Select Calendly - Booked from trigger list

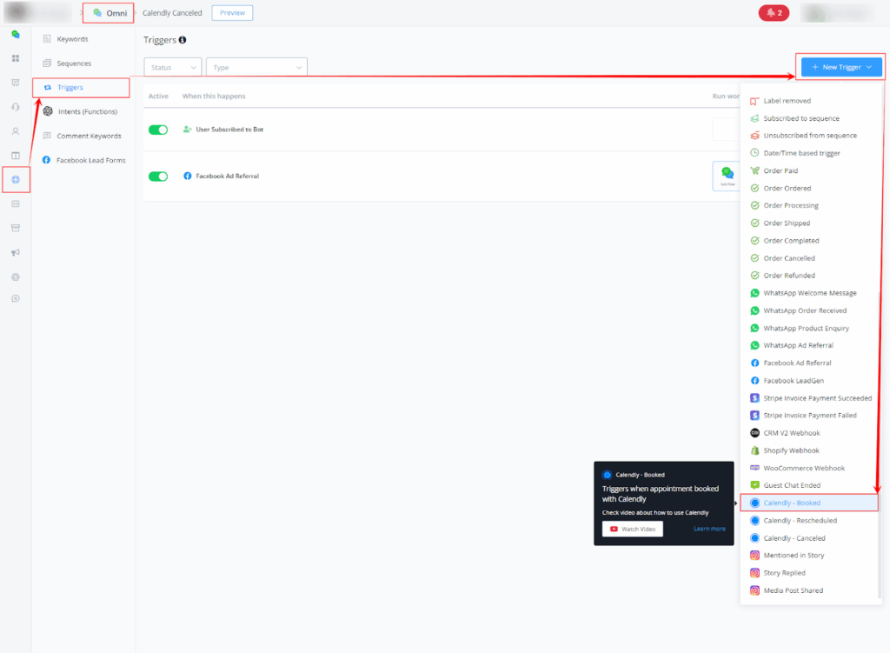click(x=792, y=503)
